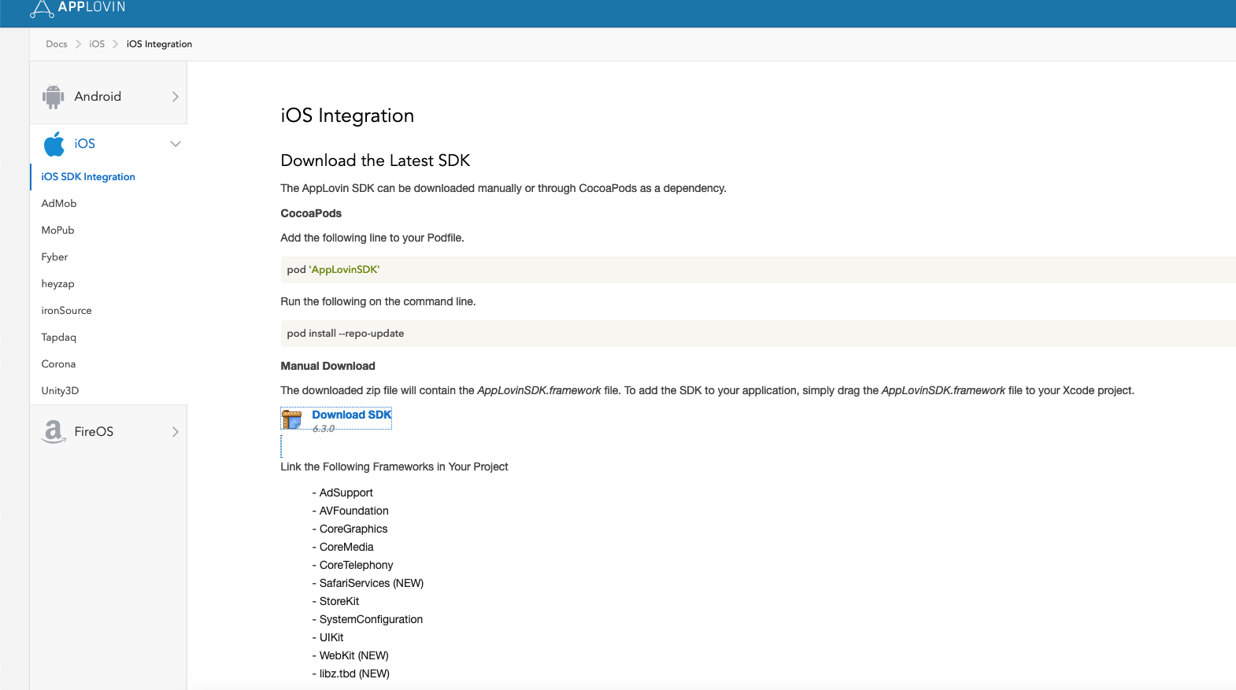Viewport: 1236px width, 690px height.
Task: Go to Docs in breadcrumb
Action: pyautogui.click(x=57, y=44)
